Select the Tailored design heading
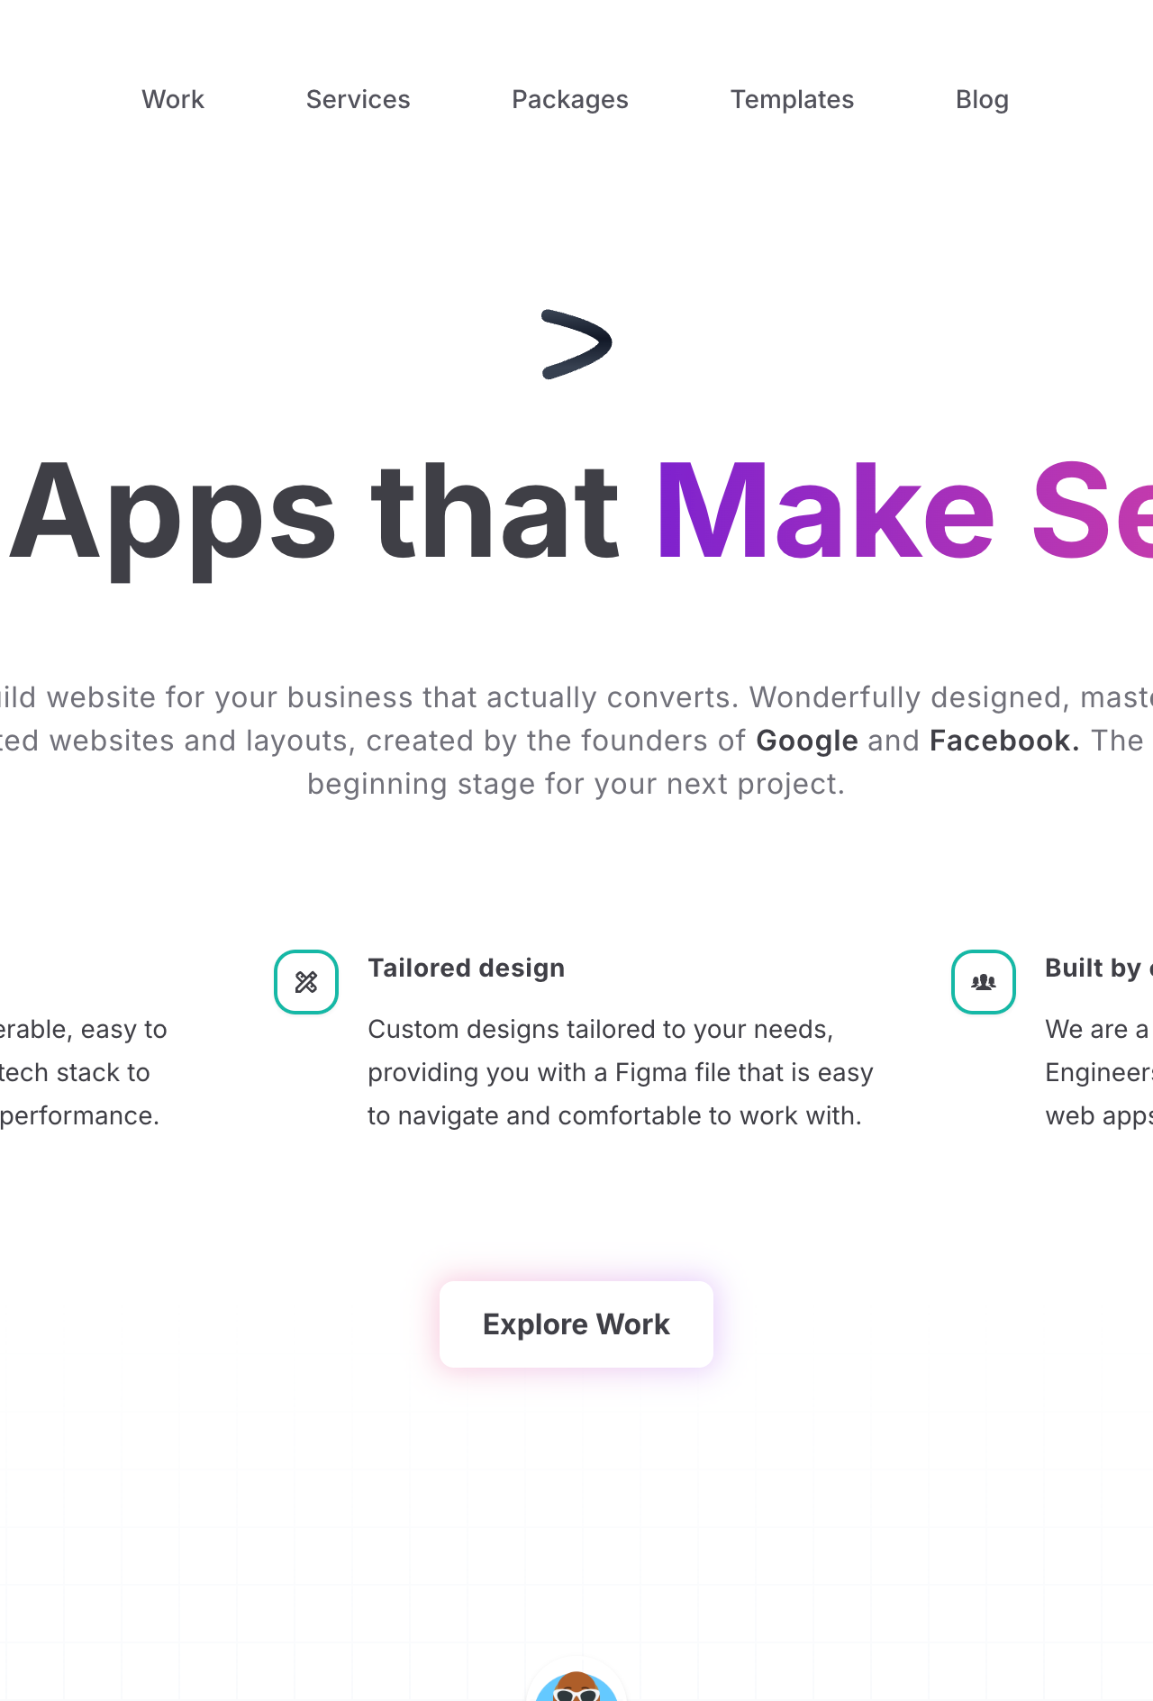This screenshot has height=1701, width=1153. tap(467, 968)
